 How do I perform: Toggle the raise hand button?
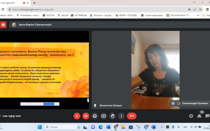[112, 116]
